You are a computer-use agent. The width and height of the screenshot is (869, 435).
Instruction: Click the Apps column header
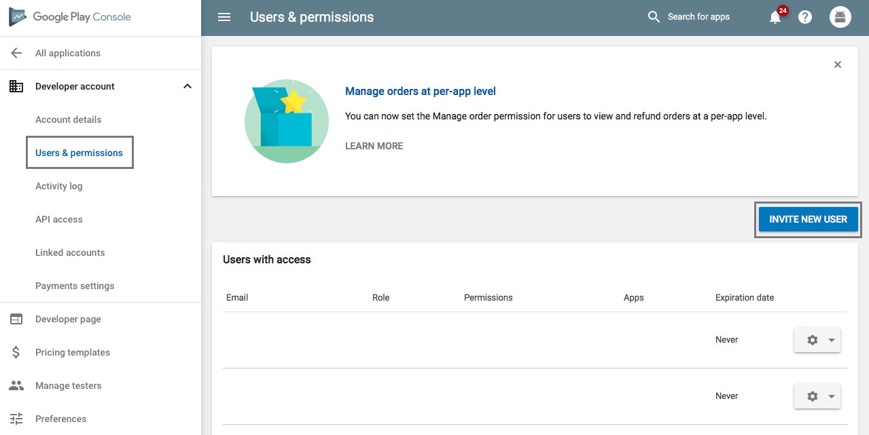coord(634,297)
